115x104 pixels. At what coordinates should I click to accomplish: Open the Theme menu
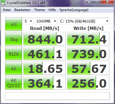coord(40,10)
